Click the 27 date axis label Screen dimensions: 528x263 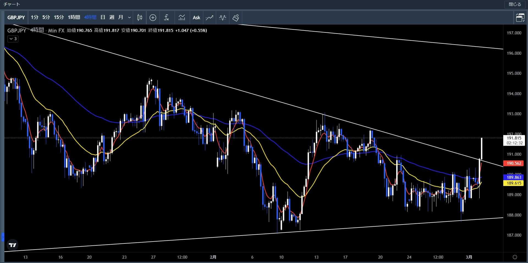point(153,257)
